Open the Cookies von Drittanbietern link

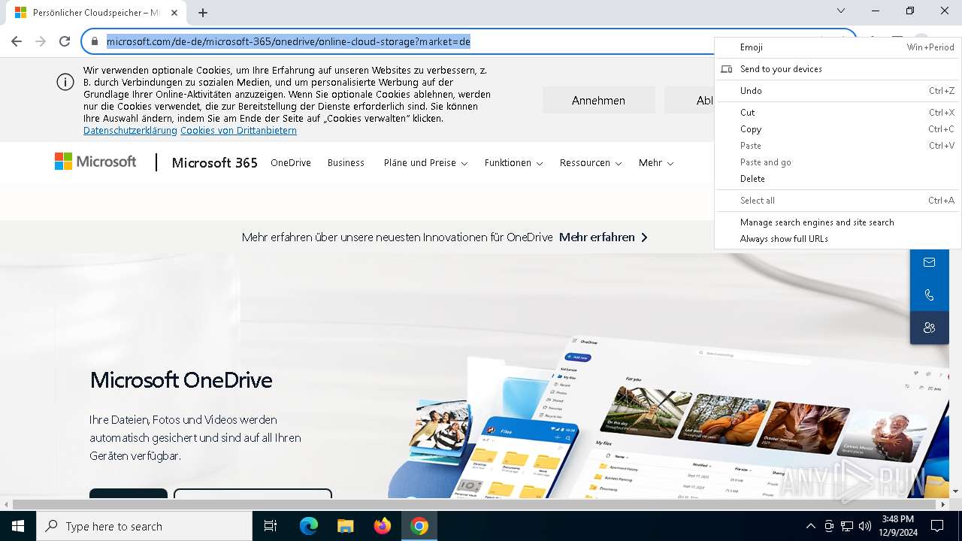pyautogui.click(x=238, y=130)
